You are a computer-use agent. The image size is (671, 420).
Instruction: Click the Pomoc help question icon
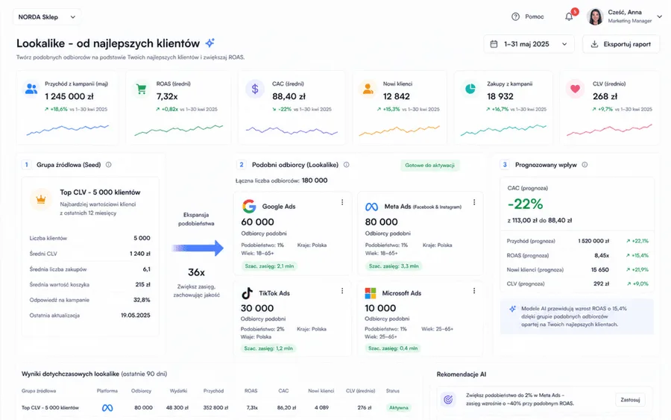(515, 16)
